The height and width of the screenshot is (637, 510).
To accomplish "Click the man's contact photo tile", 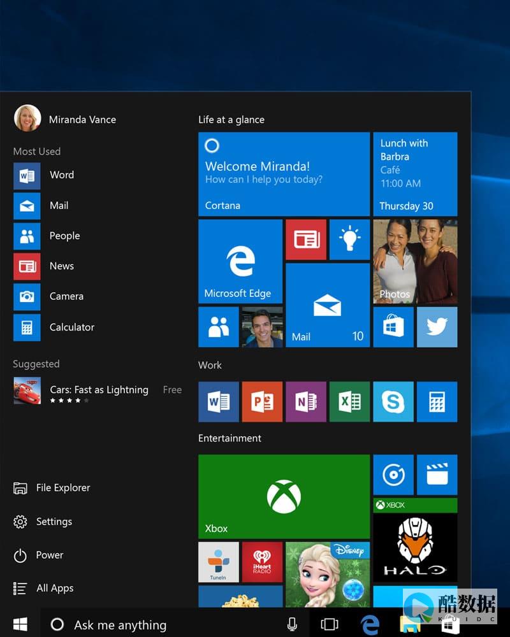I will (262, 327).
